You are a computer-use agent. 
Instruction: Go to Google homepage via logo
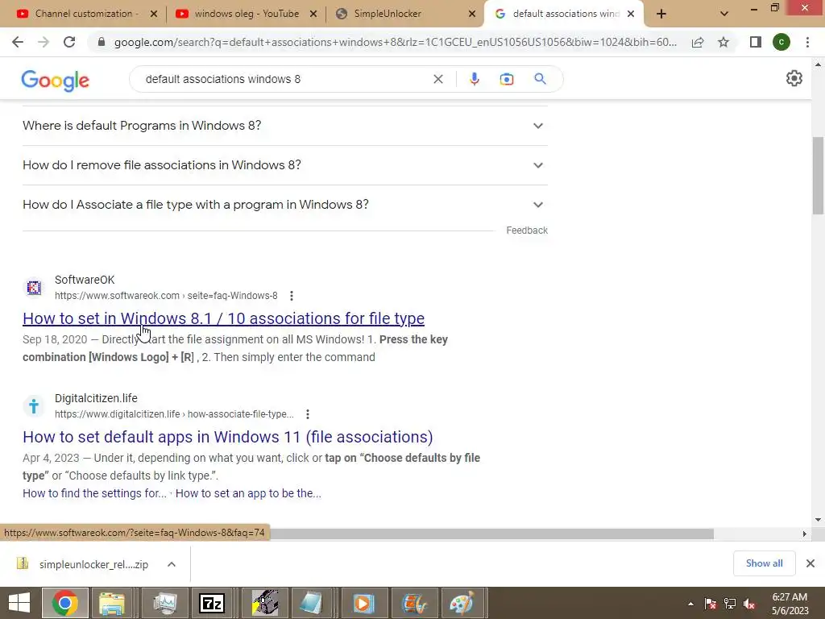[x=56, y=81]
